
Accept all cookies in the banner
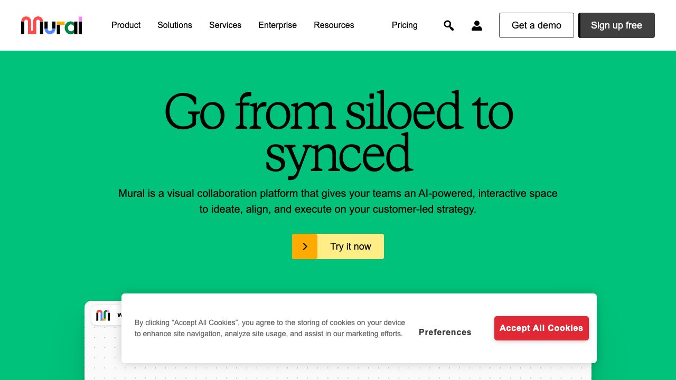pos(541,328)
